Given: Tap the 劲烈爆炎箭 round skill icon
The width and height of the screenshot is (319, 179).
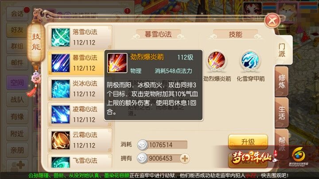Looking at the screenshot, I should [x=217, y=61].
